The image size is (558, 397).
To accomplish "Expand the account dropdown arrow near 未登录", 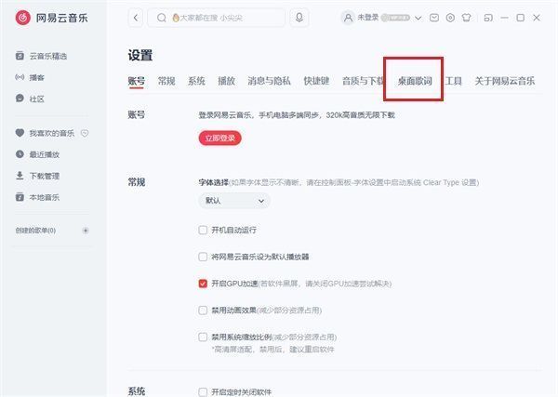I will pos(418,18).
